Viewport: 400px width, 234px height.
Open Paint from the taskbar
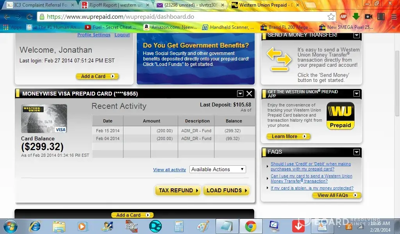203,226
